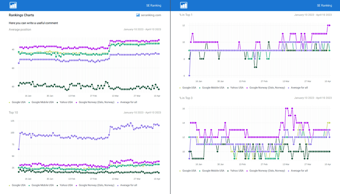Click the 27 Mar axis label in % in Top 1 chart
Screen dimensions: 340x194
[x=308, y=81]
